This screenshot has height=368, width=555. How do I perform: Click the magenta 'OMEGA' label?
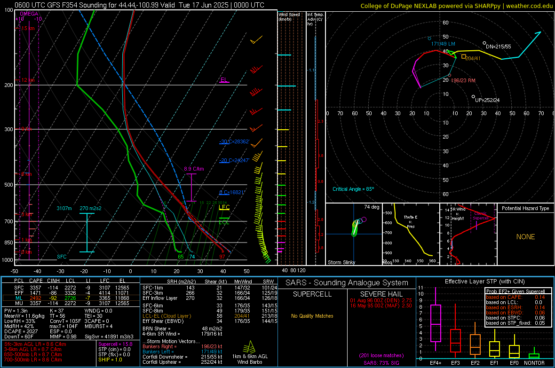point(29,14)
